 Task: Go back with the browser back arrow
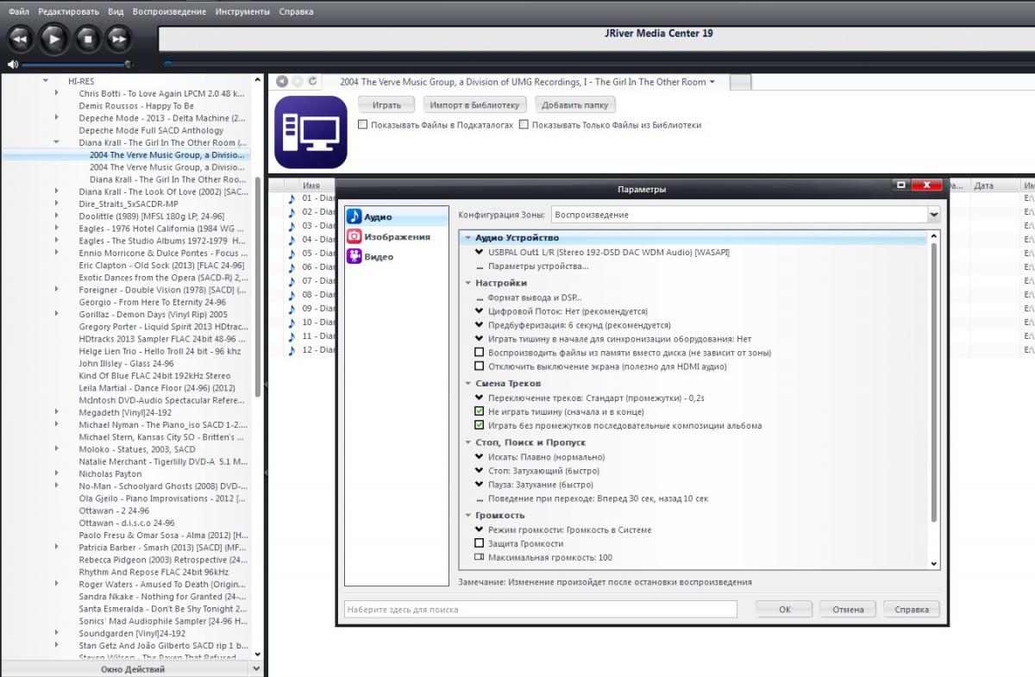(281, 81)
